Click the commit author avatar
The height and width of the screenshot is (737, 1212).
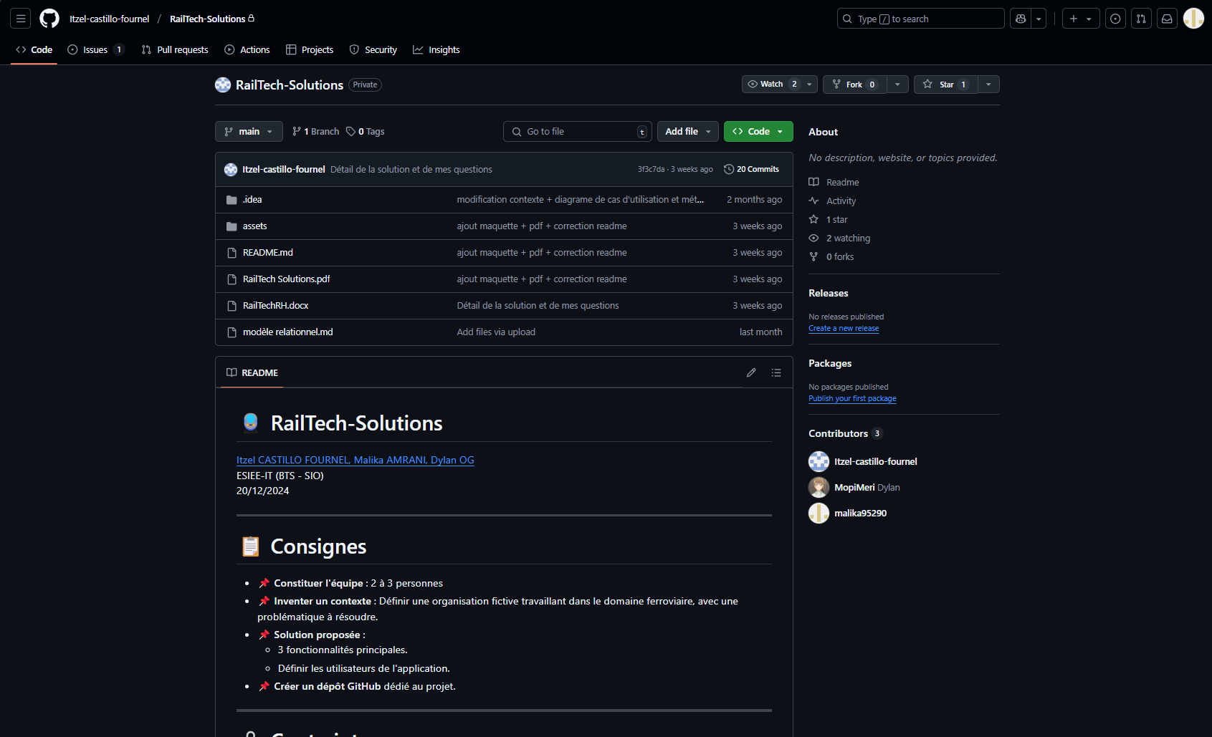231,170
